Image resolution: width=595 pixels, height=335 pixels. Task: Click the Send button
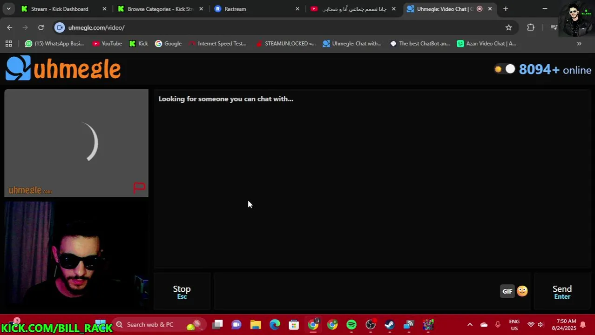pos(562,292)
